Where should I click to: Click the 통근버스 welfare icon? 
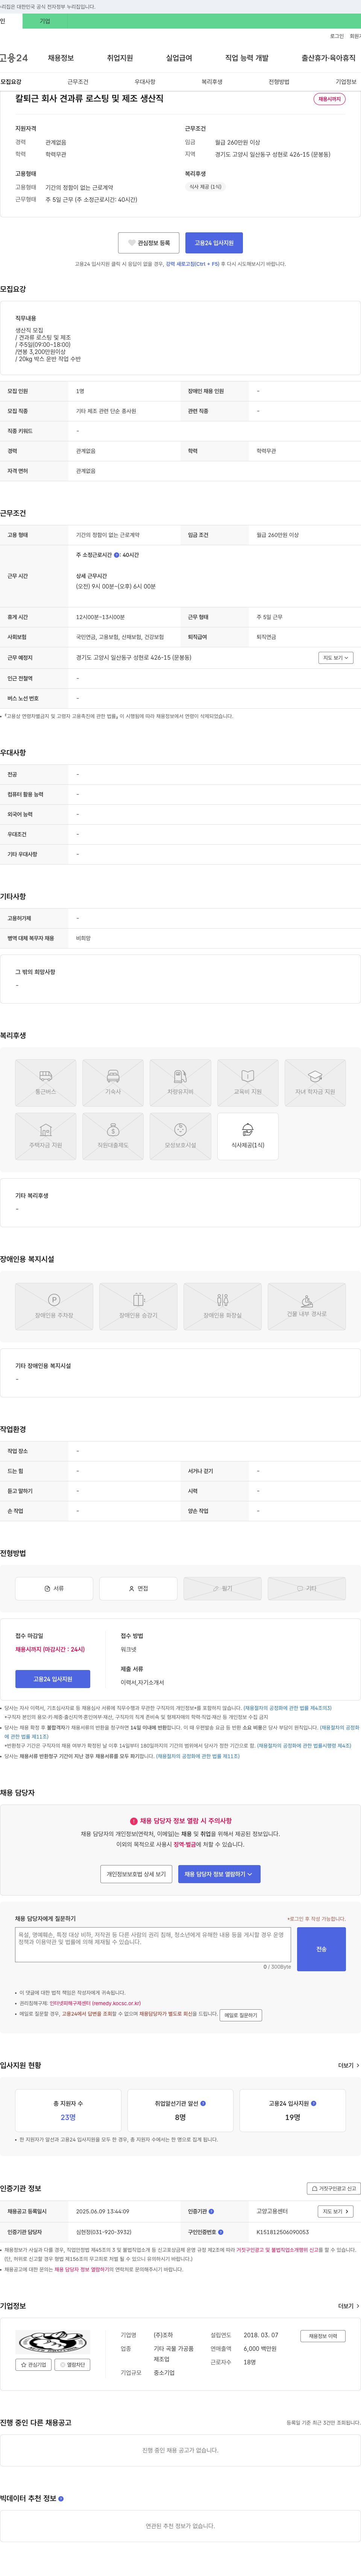click(x=46, y=1083)
